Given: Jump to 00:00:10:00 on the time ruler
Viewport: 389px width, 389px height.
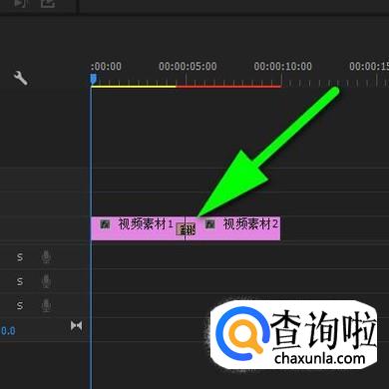Looking at the screenshot, I should (283, 66).
